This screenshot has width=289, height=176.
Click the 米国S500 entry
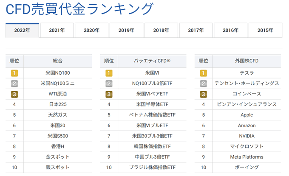click(x=58, y=136)
